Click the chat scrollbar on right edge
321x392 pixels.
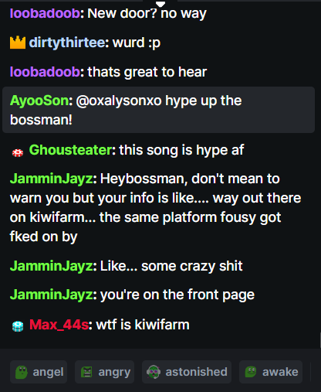(x=320, y=340)
